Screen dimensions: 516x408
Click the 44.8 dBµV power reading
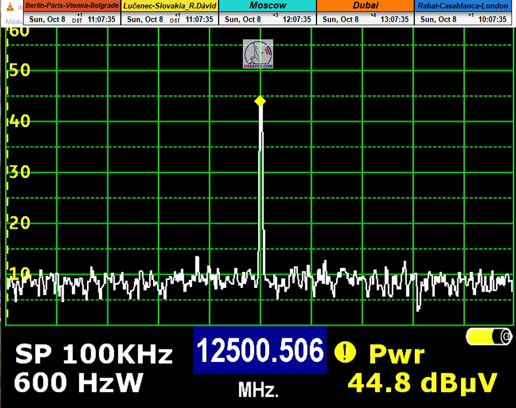click(423, 383)
